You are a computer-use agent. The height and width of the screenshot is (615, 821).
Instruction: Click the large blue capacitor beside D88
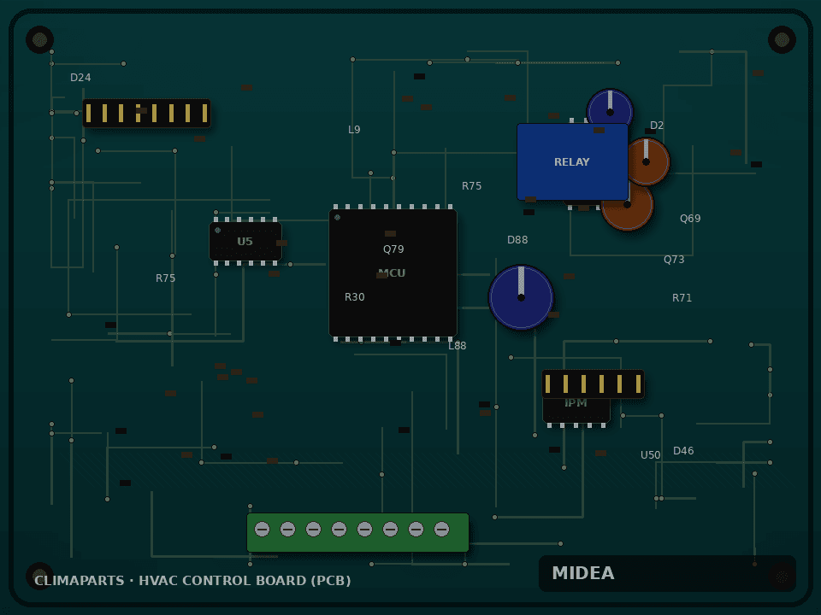point(521,297)
